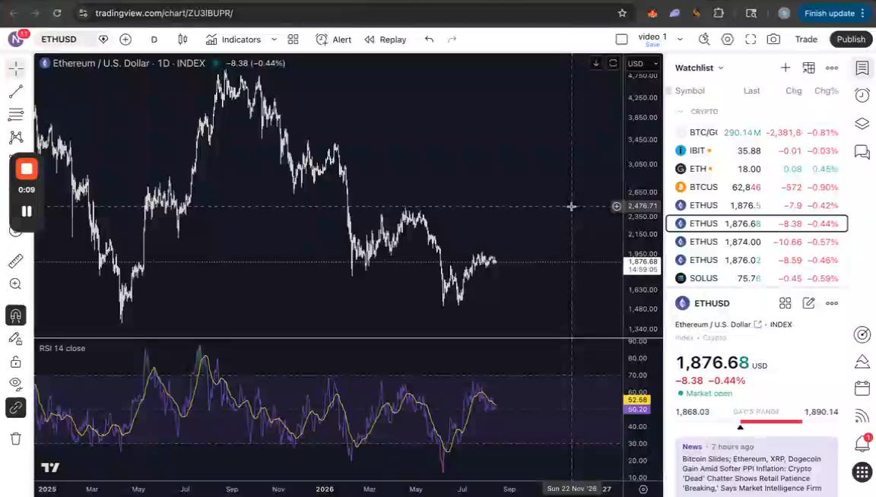
Task: Remove drawings with the trash icon
Action: 16,439
